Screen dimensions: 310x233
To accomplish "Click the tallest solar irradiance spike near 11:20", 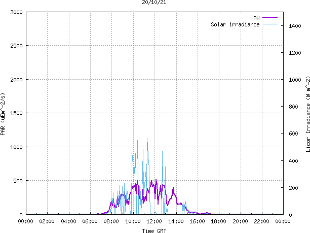I will tap(147, 139).
